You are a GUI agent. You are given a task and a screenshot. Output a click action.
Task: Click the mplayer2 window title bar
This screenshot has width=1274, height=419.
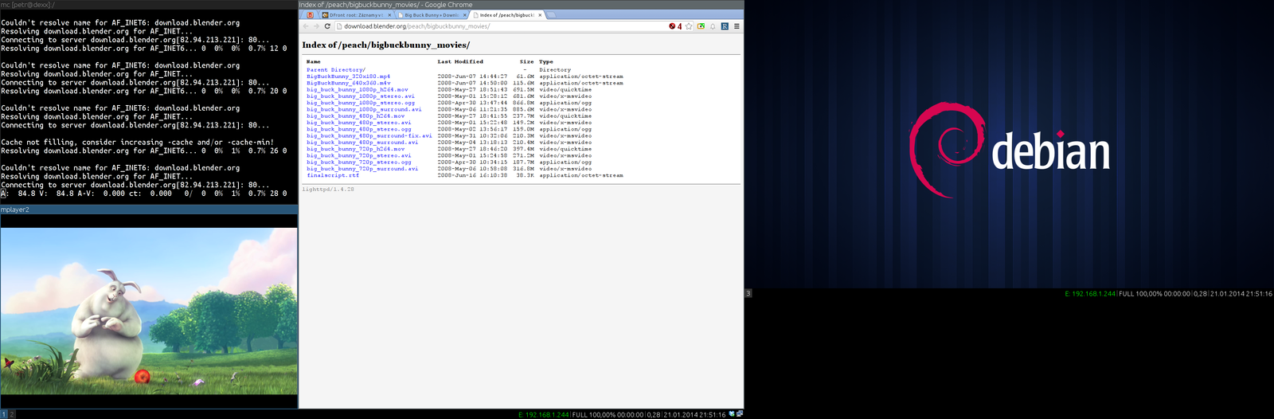pos(149,209)
